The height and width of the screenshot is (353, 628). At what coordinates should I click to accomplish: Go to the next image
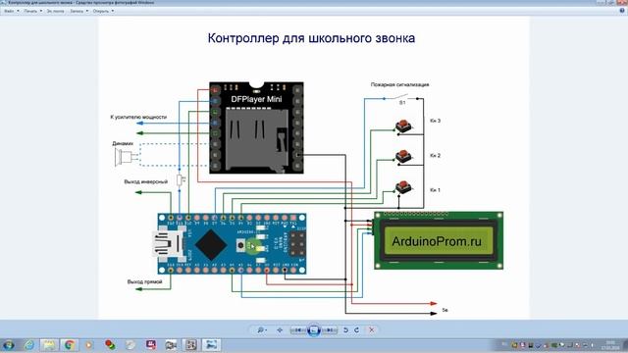(x=329, y=330)
